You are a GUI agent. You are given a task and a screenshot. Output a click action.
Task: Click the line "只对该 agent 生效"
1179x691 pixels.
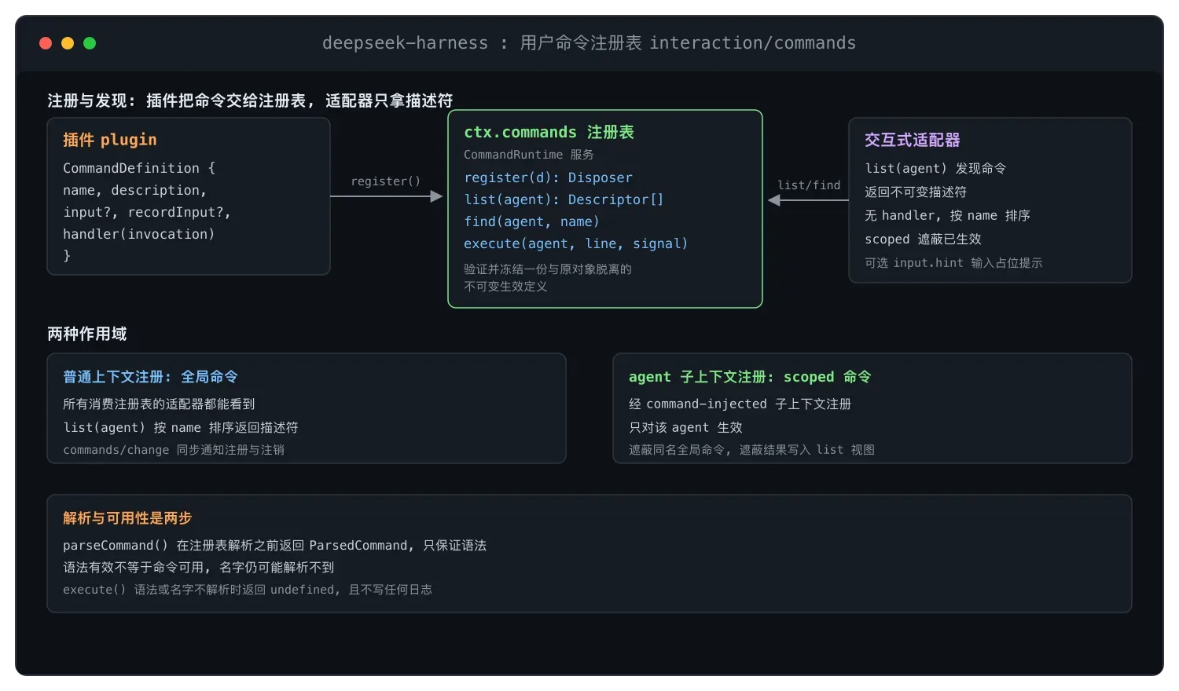click(685, 427)
